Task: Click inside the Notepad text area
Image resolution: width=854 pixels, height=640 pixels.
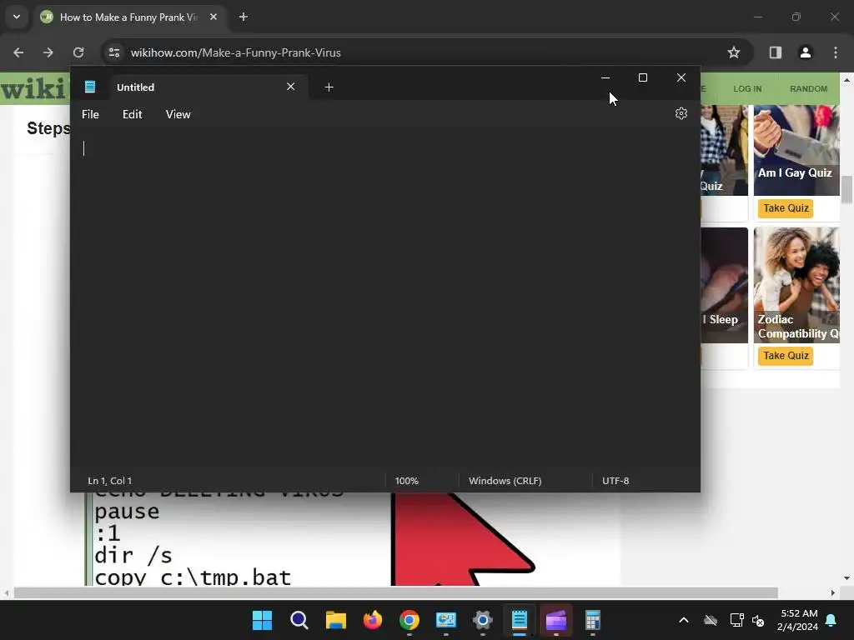Action: click(385, 298)
